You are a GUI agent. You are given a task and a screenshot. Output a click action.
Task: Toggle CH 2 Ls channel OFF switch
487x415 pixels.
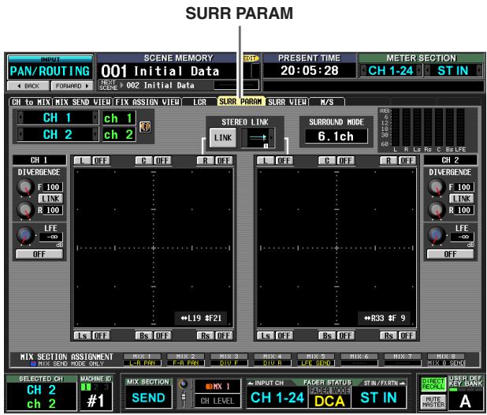284,336
